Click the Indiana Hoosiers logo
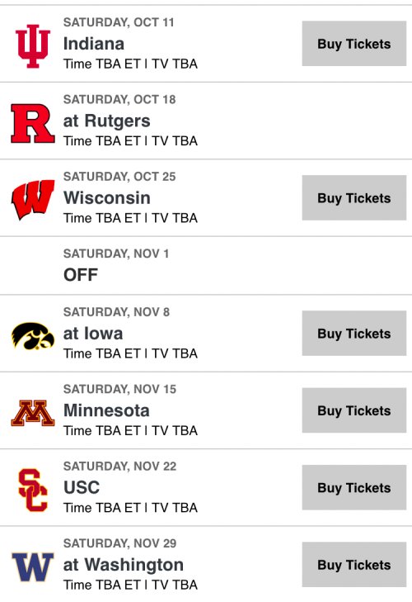Image resolution: width=412 pixels, height=602 pixels. (x=33, y=46)
